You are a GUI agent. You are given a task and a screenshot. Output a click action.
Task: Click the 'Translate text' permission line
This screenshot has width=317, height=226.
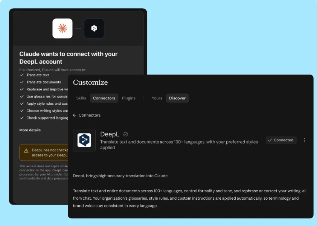(38, 75)
